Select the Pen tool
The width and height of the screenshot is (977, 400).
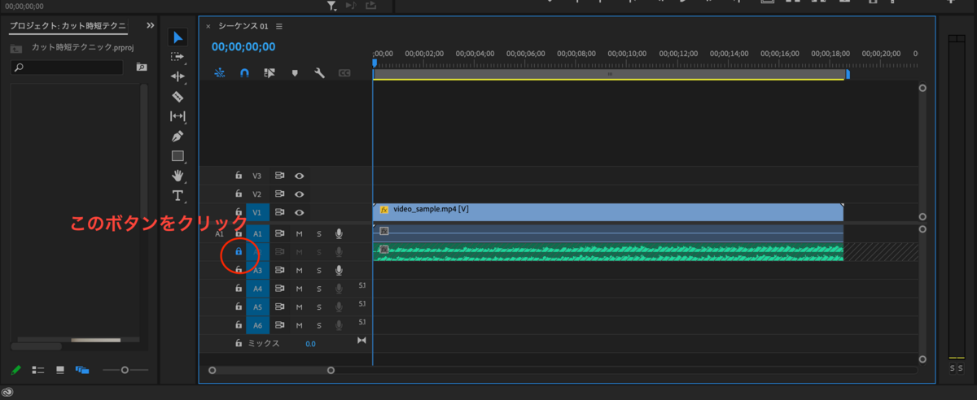click(x=177, y=137)
